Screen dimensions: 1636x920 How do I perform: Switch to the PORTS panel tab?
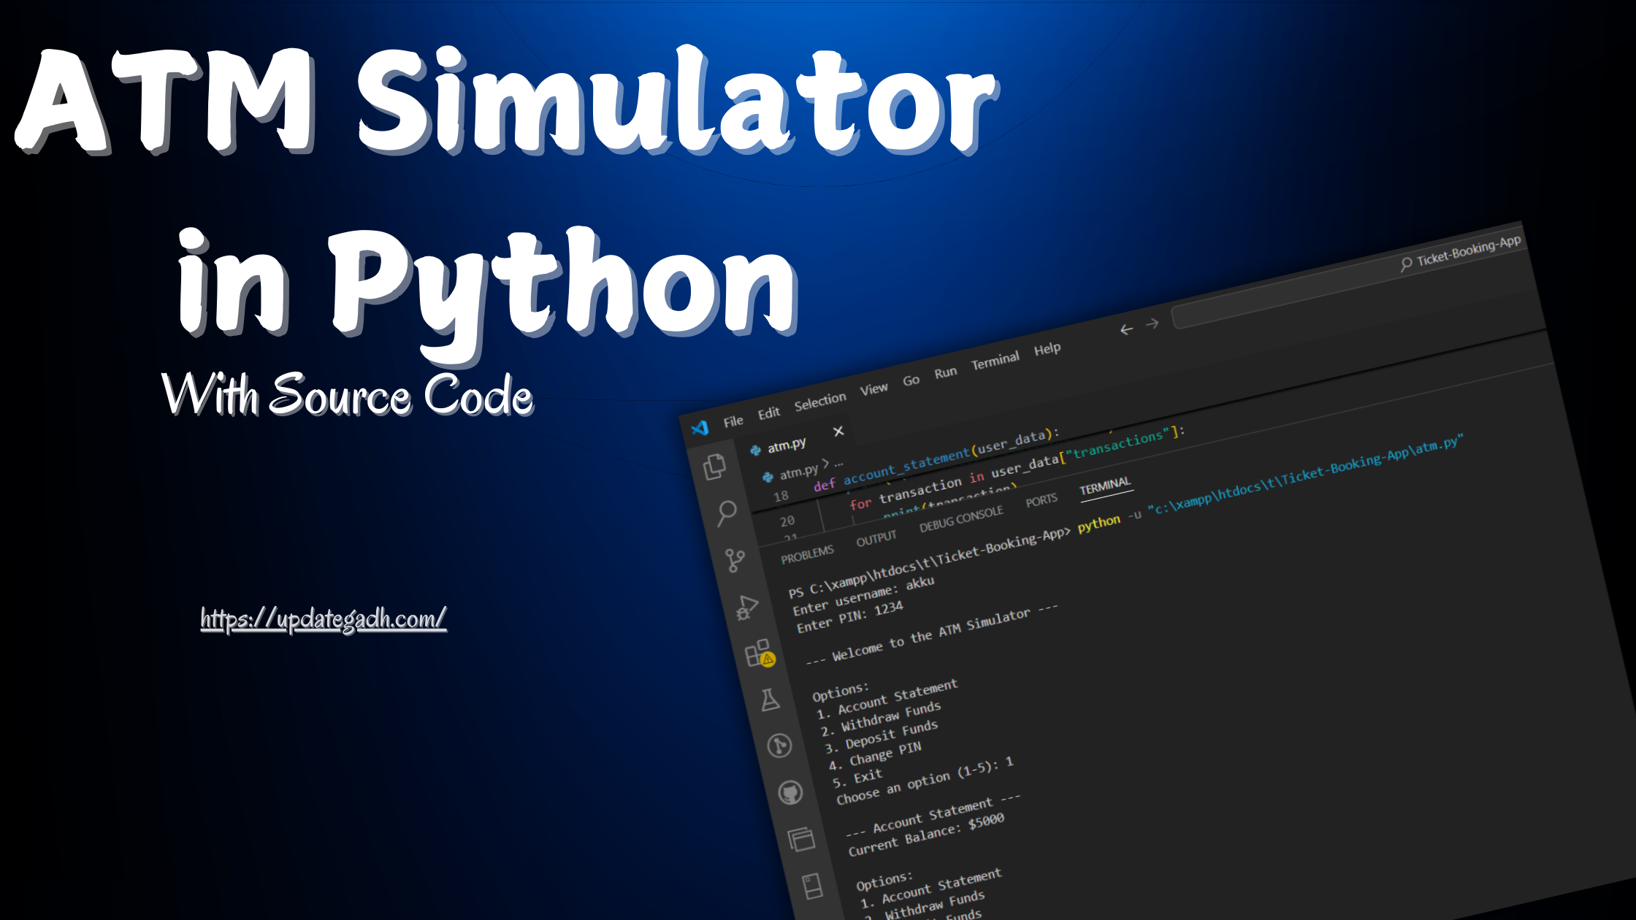1041,500
